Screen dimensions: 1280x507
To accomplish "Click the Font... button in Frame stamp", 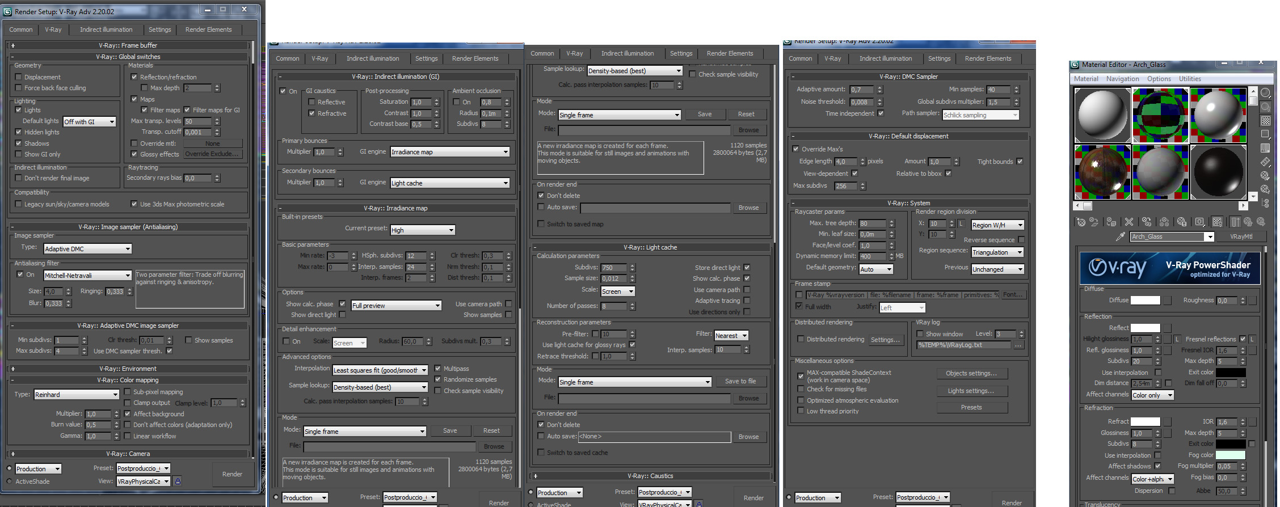I will point(1013,294).
